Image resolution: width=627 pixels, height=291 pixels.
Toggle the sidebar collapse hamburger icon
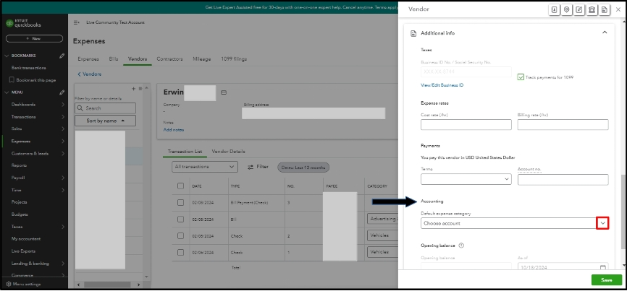77,22
